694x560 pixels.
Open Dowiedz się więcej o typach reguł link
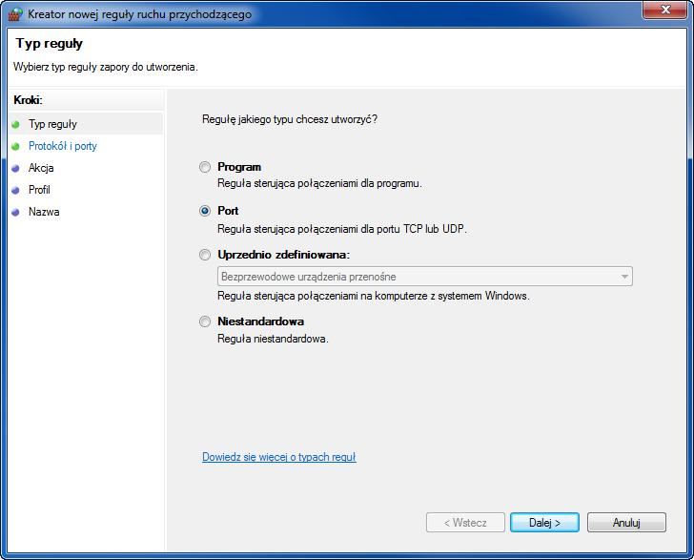[x=278, y=457]
